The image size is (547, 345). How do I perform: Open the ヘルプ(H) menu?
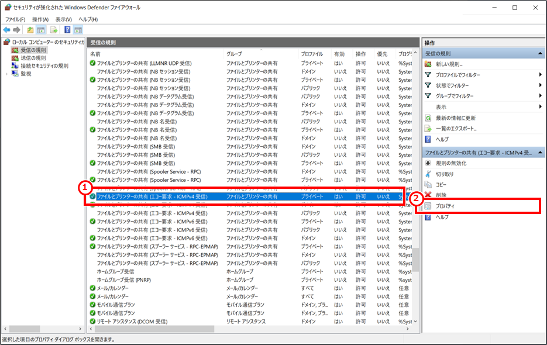(88, 19)
